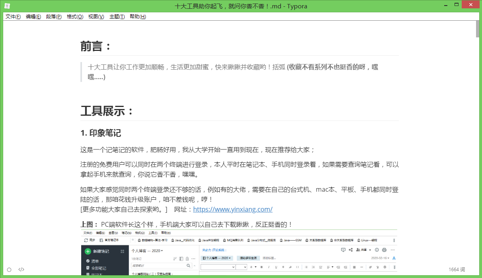Open the 视图(V) menu
The width and height of the screenshot is (482, 278).
click(x=96, y=17)
